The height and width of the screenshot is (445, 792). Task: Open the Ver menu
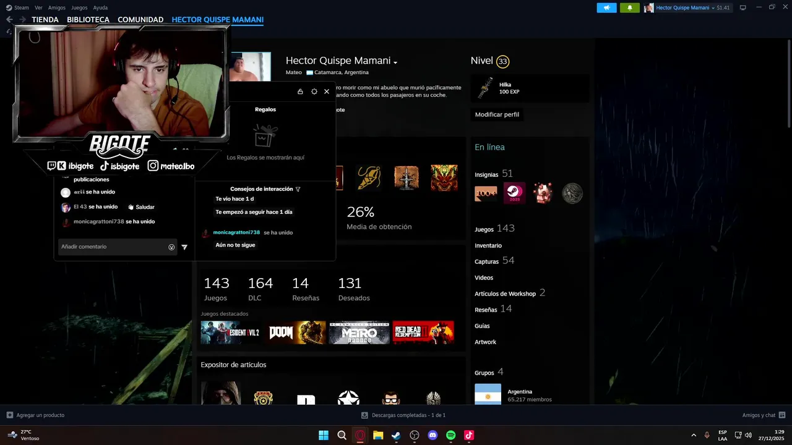tap(38, 7)
